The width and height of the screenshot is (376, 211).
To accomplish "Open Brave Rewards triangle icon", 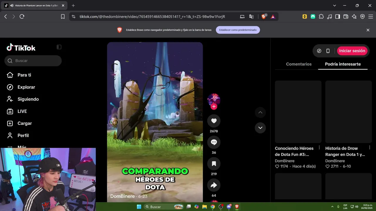I will [273, 17].
